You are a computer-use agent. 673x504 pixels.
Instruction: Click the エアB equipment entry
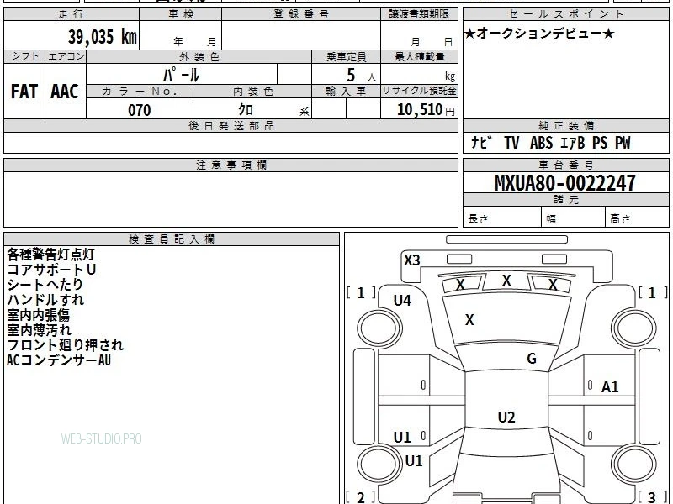[x=573, y=142]
